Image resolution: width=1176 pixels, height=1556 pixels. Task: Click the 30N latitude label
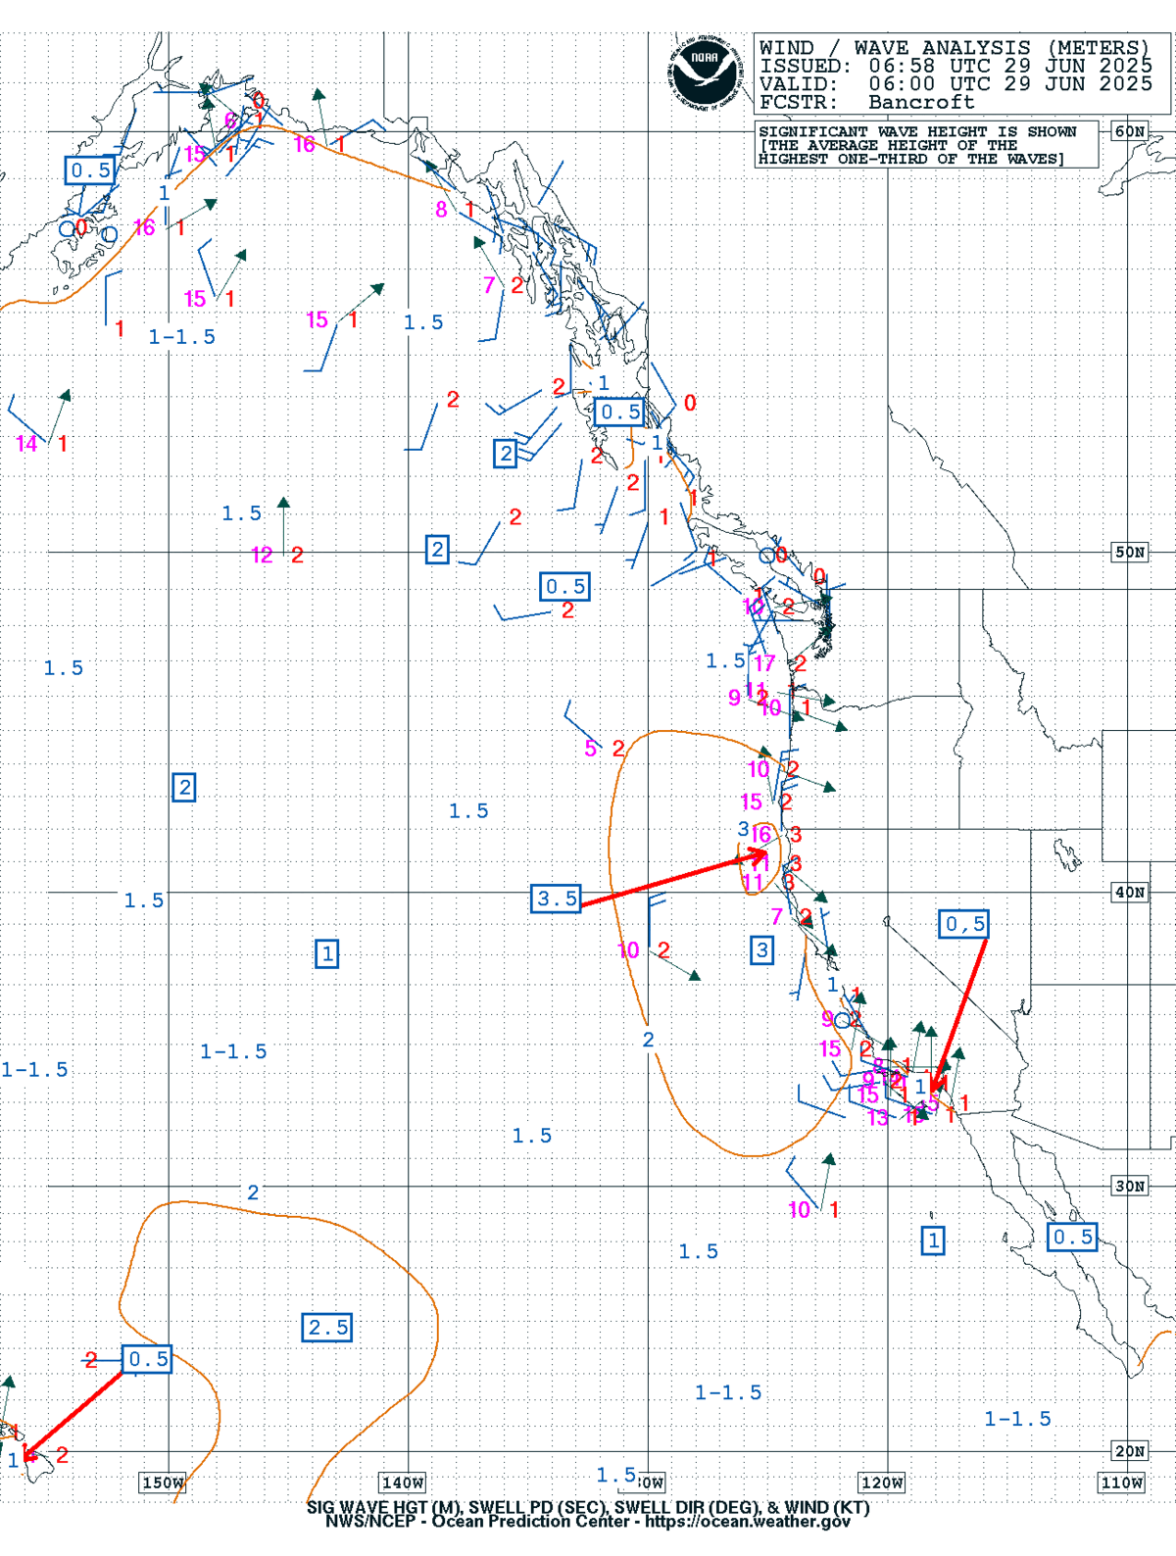tap(1129, 1186)
